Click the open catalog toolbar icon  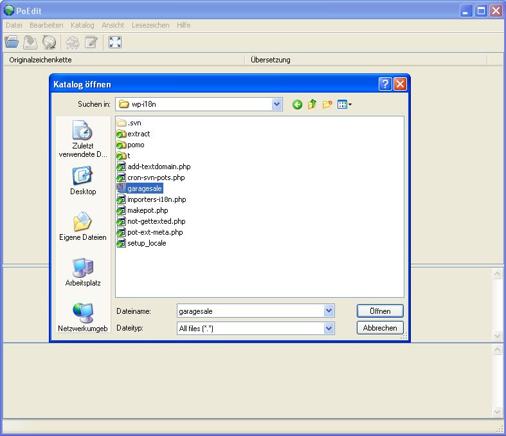tap(12, 42)
